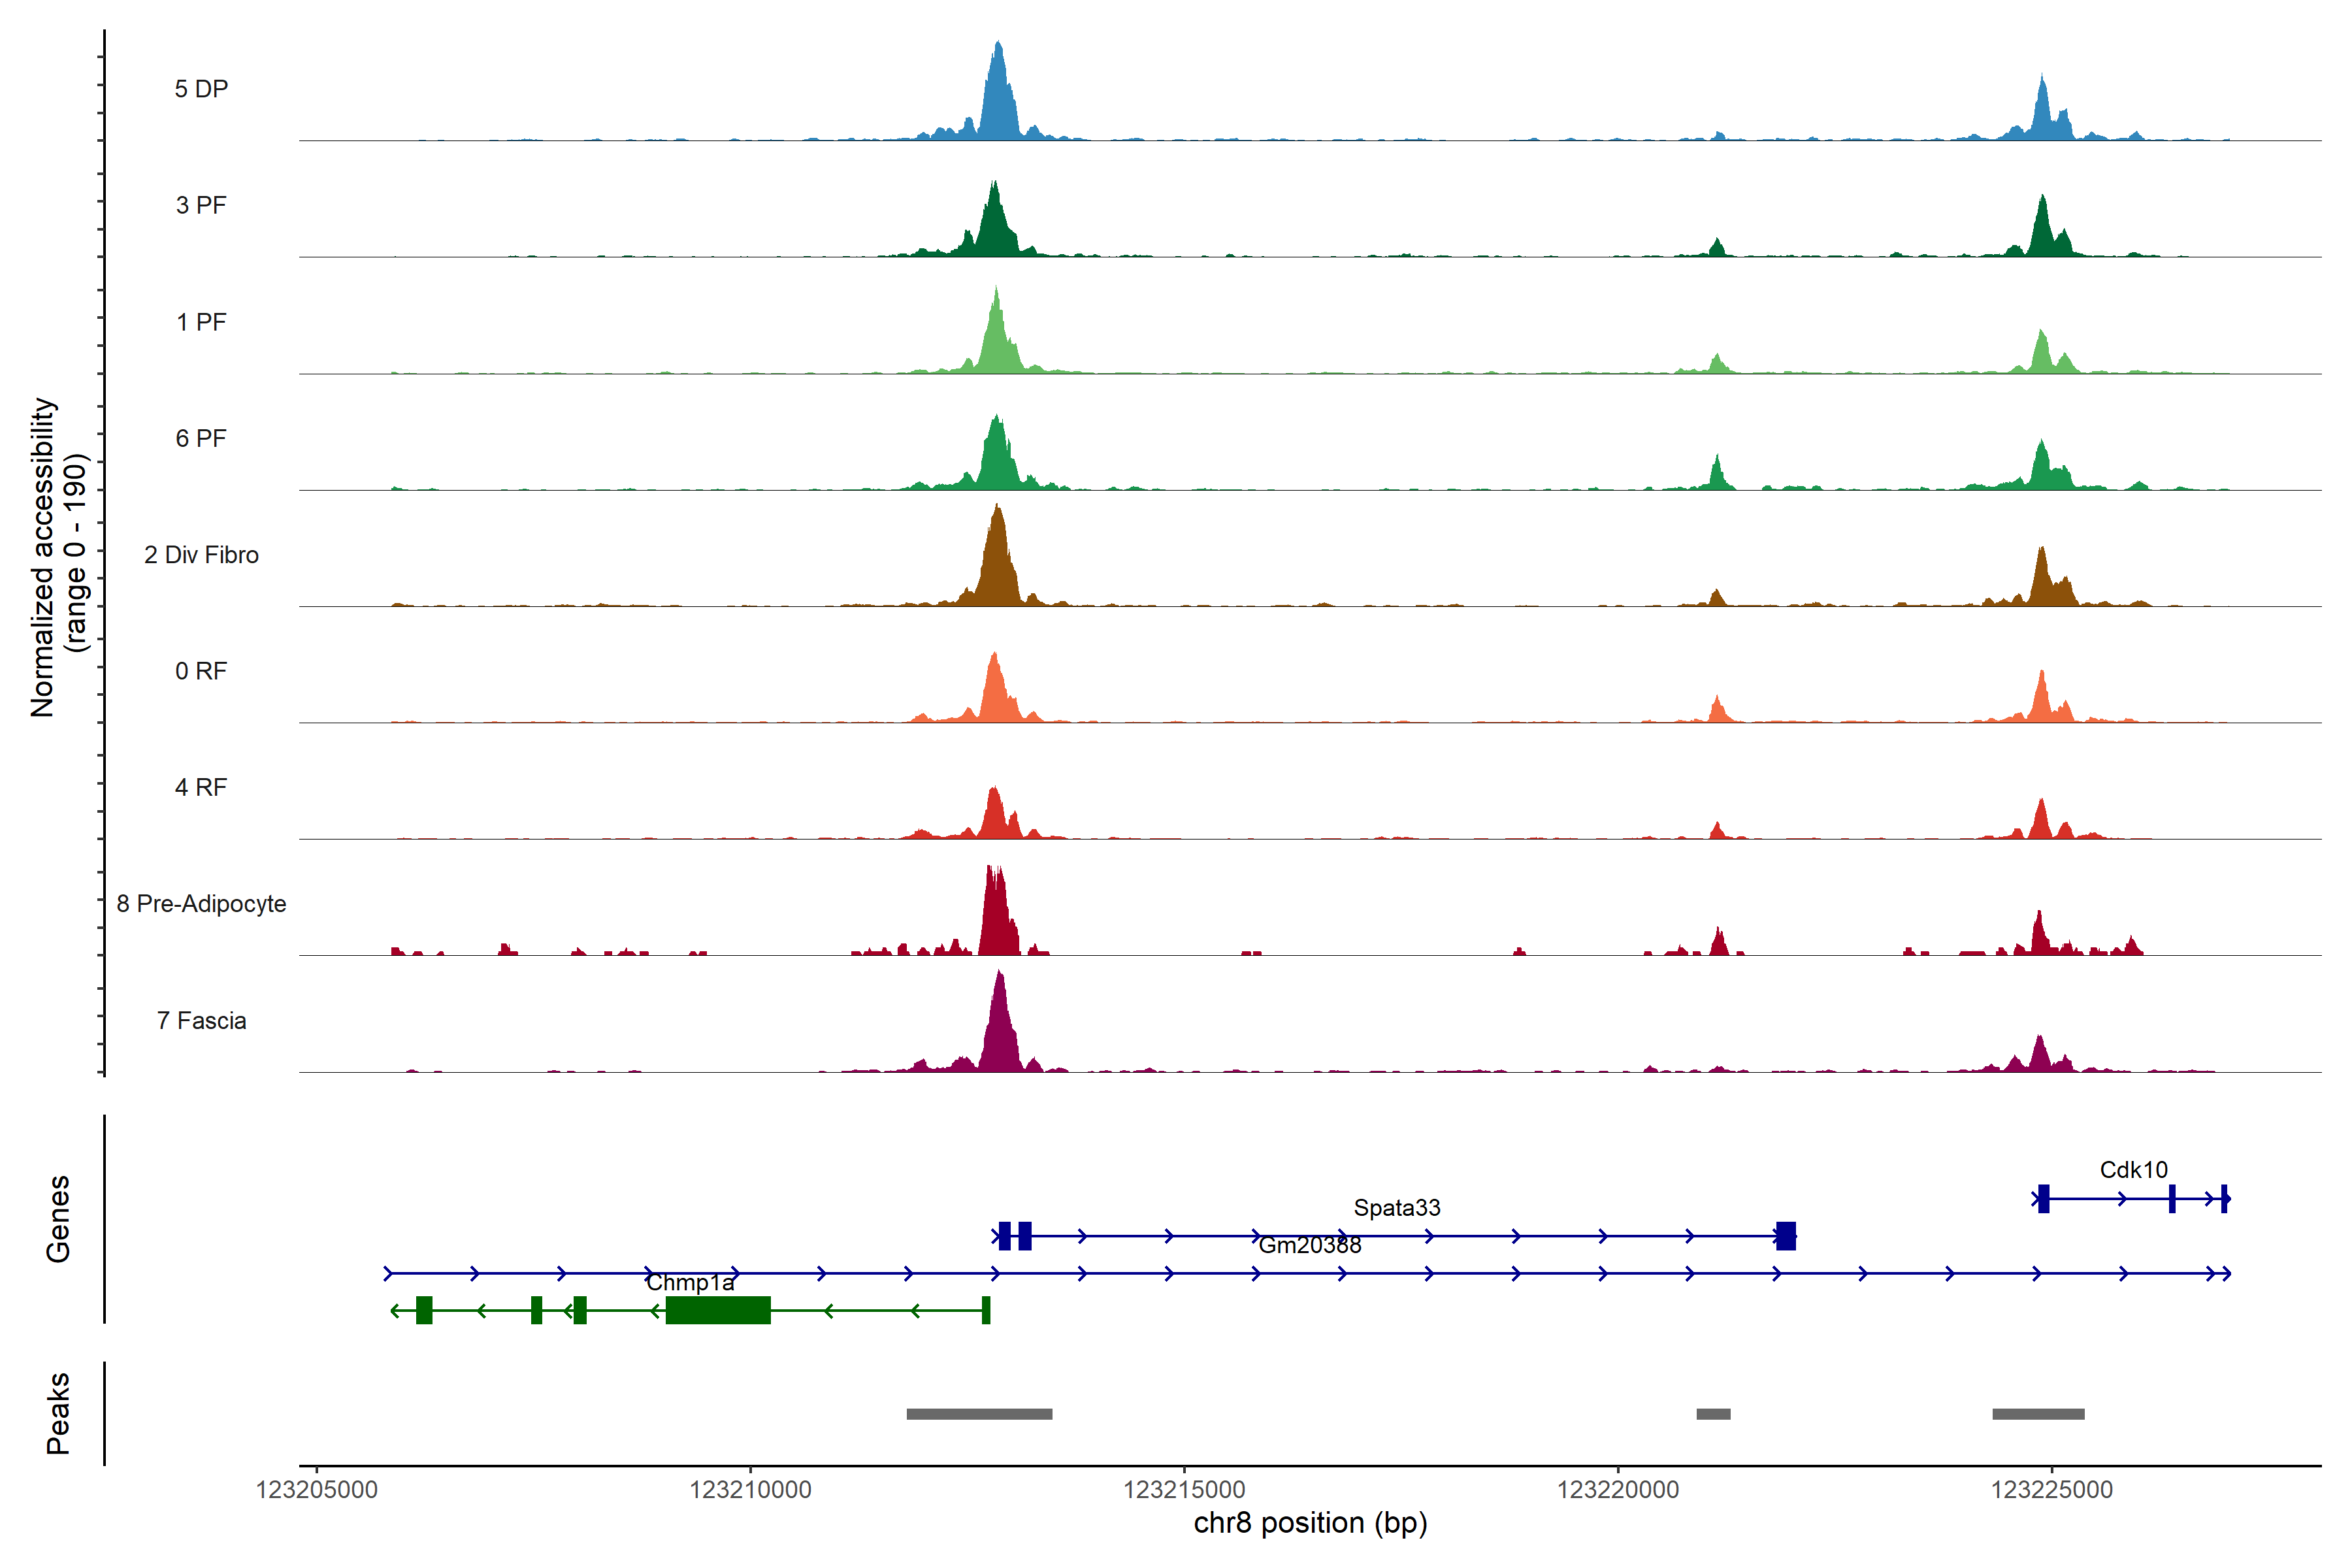
Task: Click the large green Chmp1a exon block
Action: pyautogui.click(x=718, y=1310)
